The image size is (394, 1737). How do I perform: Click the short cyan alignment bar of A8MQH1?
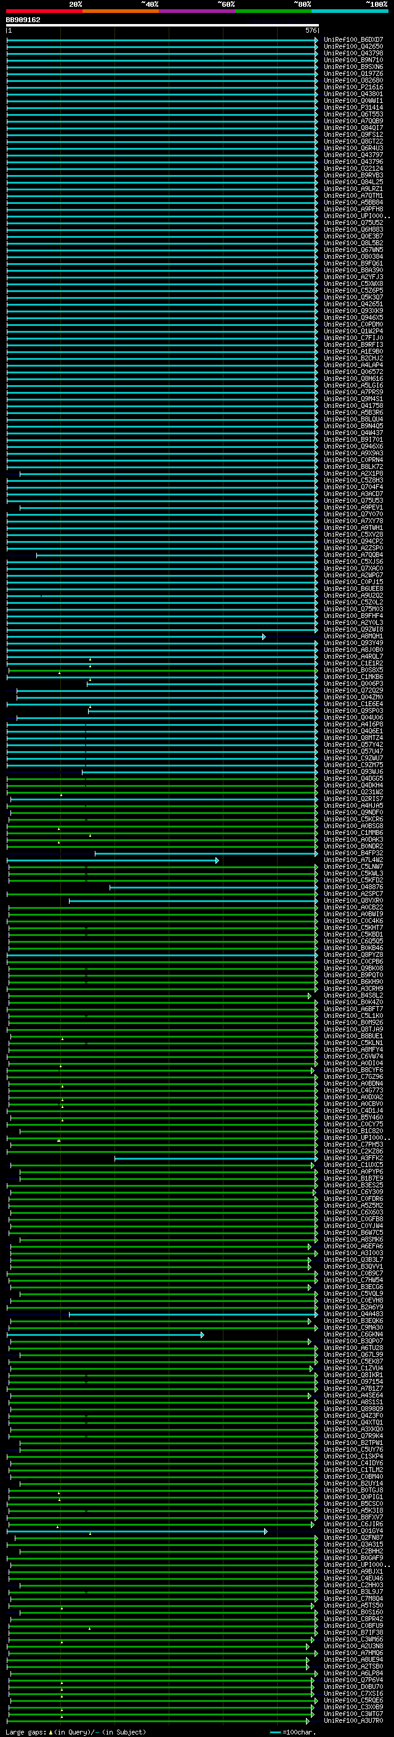(136, 637)
